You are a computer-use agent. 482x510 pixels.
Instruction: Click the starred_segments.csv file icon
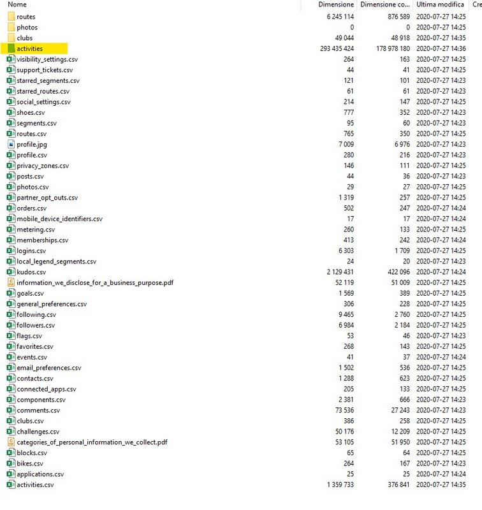11,80
